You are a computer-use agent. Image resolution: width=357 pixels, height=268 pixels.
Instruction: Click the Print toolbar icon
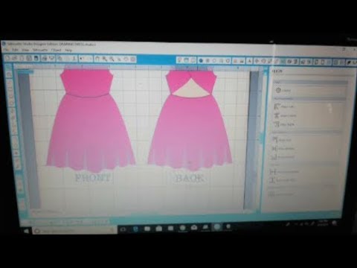[x=45, y=59]
